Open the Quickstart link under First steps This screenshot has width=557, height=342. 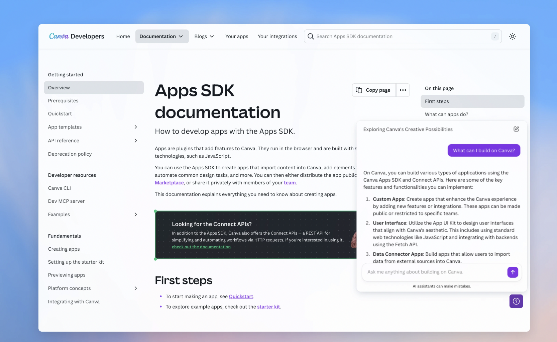tap(241, 296)
